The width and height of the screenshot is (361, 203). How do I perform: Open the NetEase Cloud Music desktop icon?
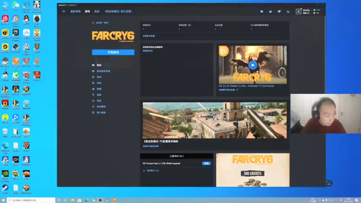(x=5, y=20)
